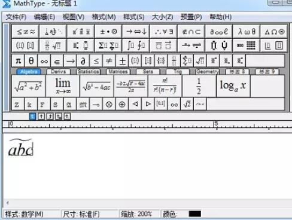Switch to the Geometry tab
Image resolution: width=292 pixels, height=220 pixels.
208,72
